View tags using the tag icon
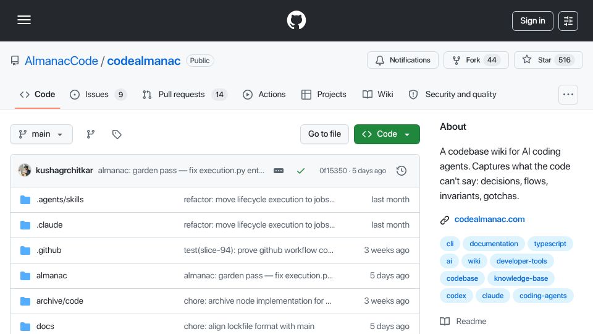 point(117,134)
